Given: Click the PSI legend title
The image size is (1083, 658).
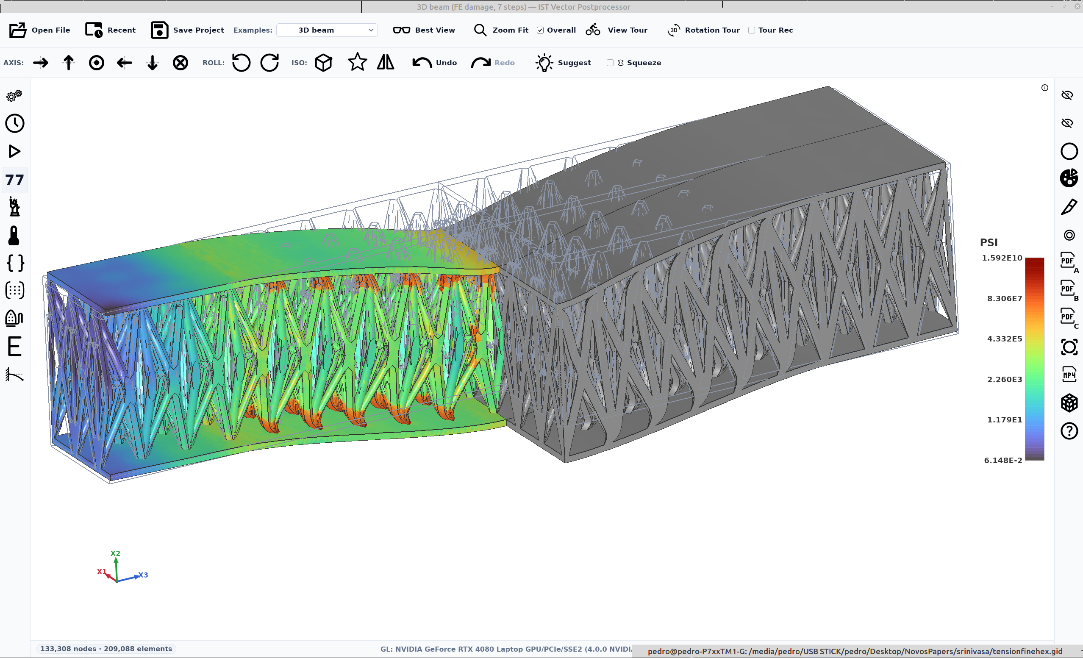Looking at the screenshot, I should click(989, 242).
